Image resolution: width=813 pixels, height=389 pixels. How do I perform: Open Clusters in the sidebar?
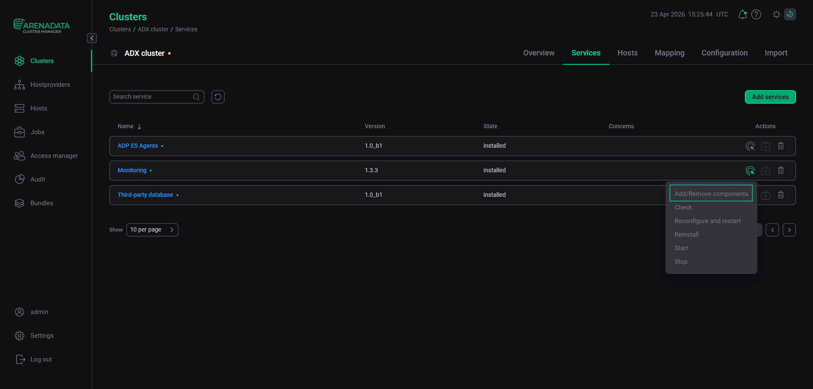point(34,61)
